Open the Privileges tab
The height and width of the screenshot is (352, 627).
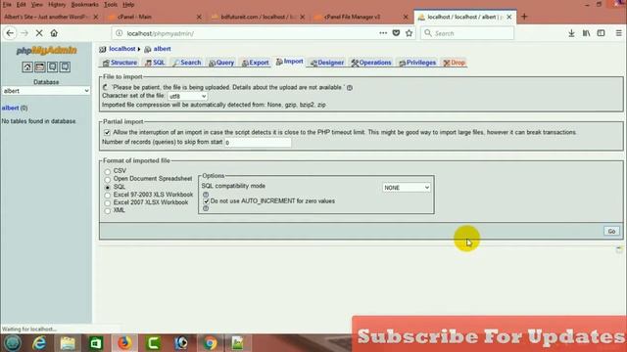coord(417,63)
